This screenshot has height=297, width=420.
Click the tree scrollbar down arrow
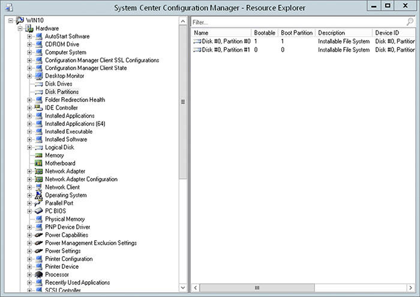tap(183, 288)
